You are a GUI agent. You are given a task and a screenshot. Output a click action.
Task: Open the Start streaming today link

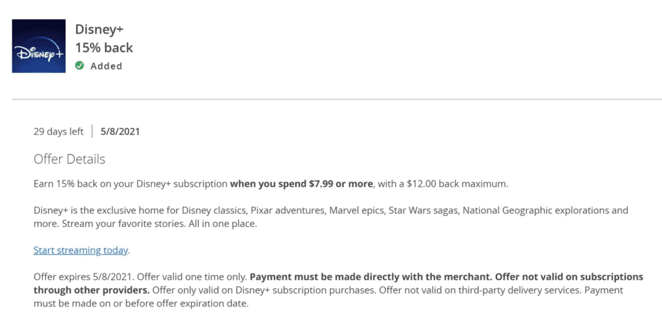coord(81,250)
